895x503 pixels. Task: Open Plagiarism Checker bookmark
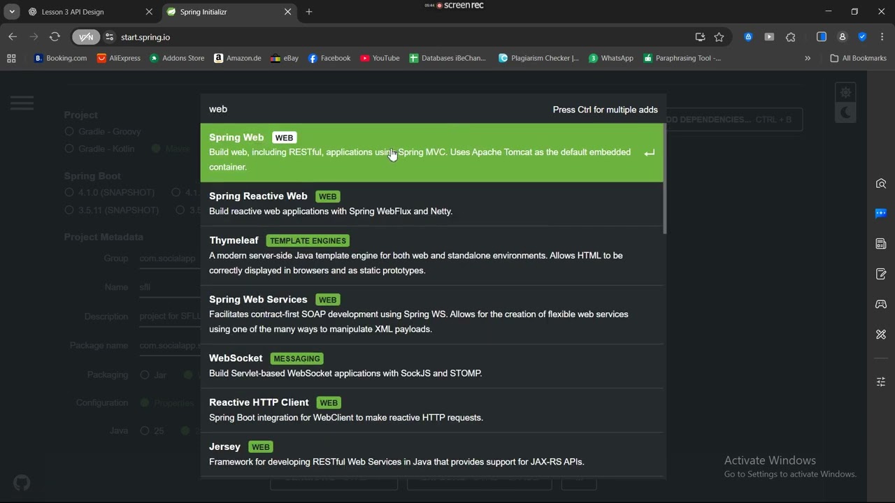[x=538, y=59]
